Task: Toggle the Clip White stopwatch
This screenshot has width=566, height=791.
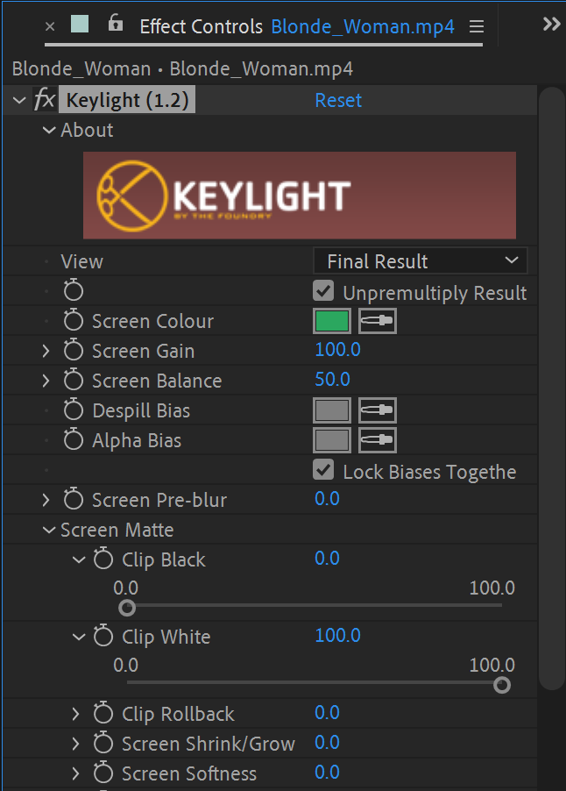Action: point(103,637)
